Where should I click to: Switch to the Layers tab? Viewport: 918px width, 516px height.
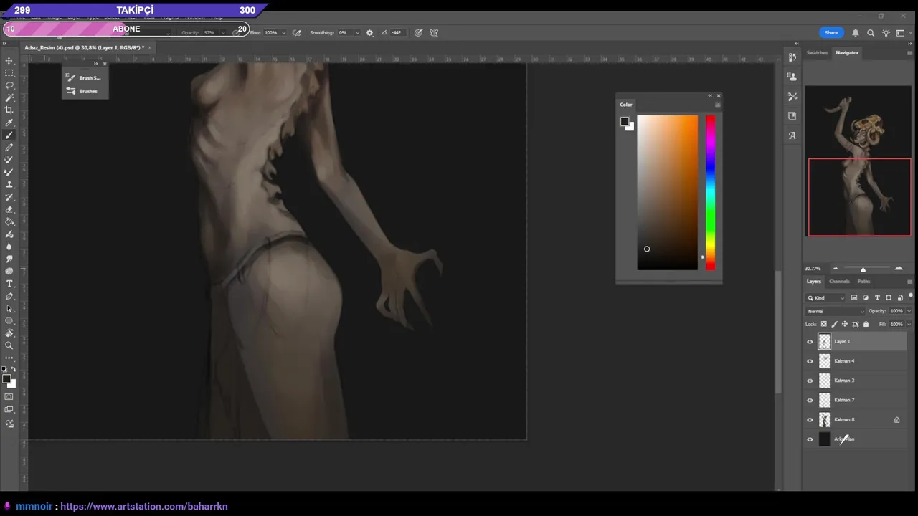click(813, 281)
